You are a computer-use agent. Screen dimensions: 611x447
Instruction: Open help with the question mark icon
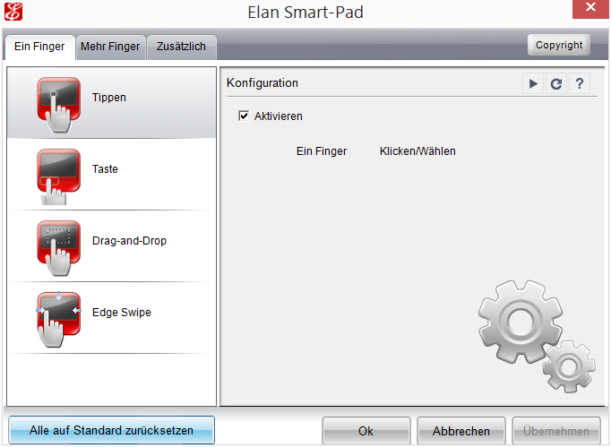(x=580, y=83)
